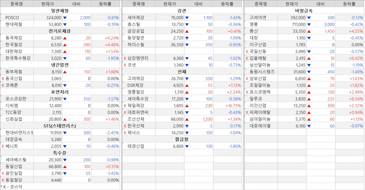This screenshot has width=365, height=190.
Task: Select the 동양철관 stock name
Action: click(136, 38)
